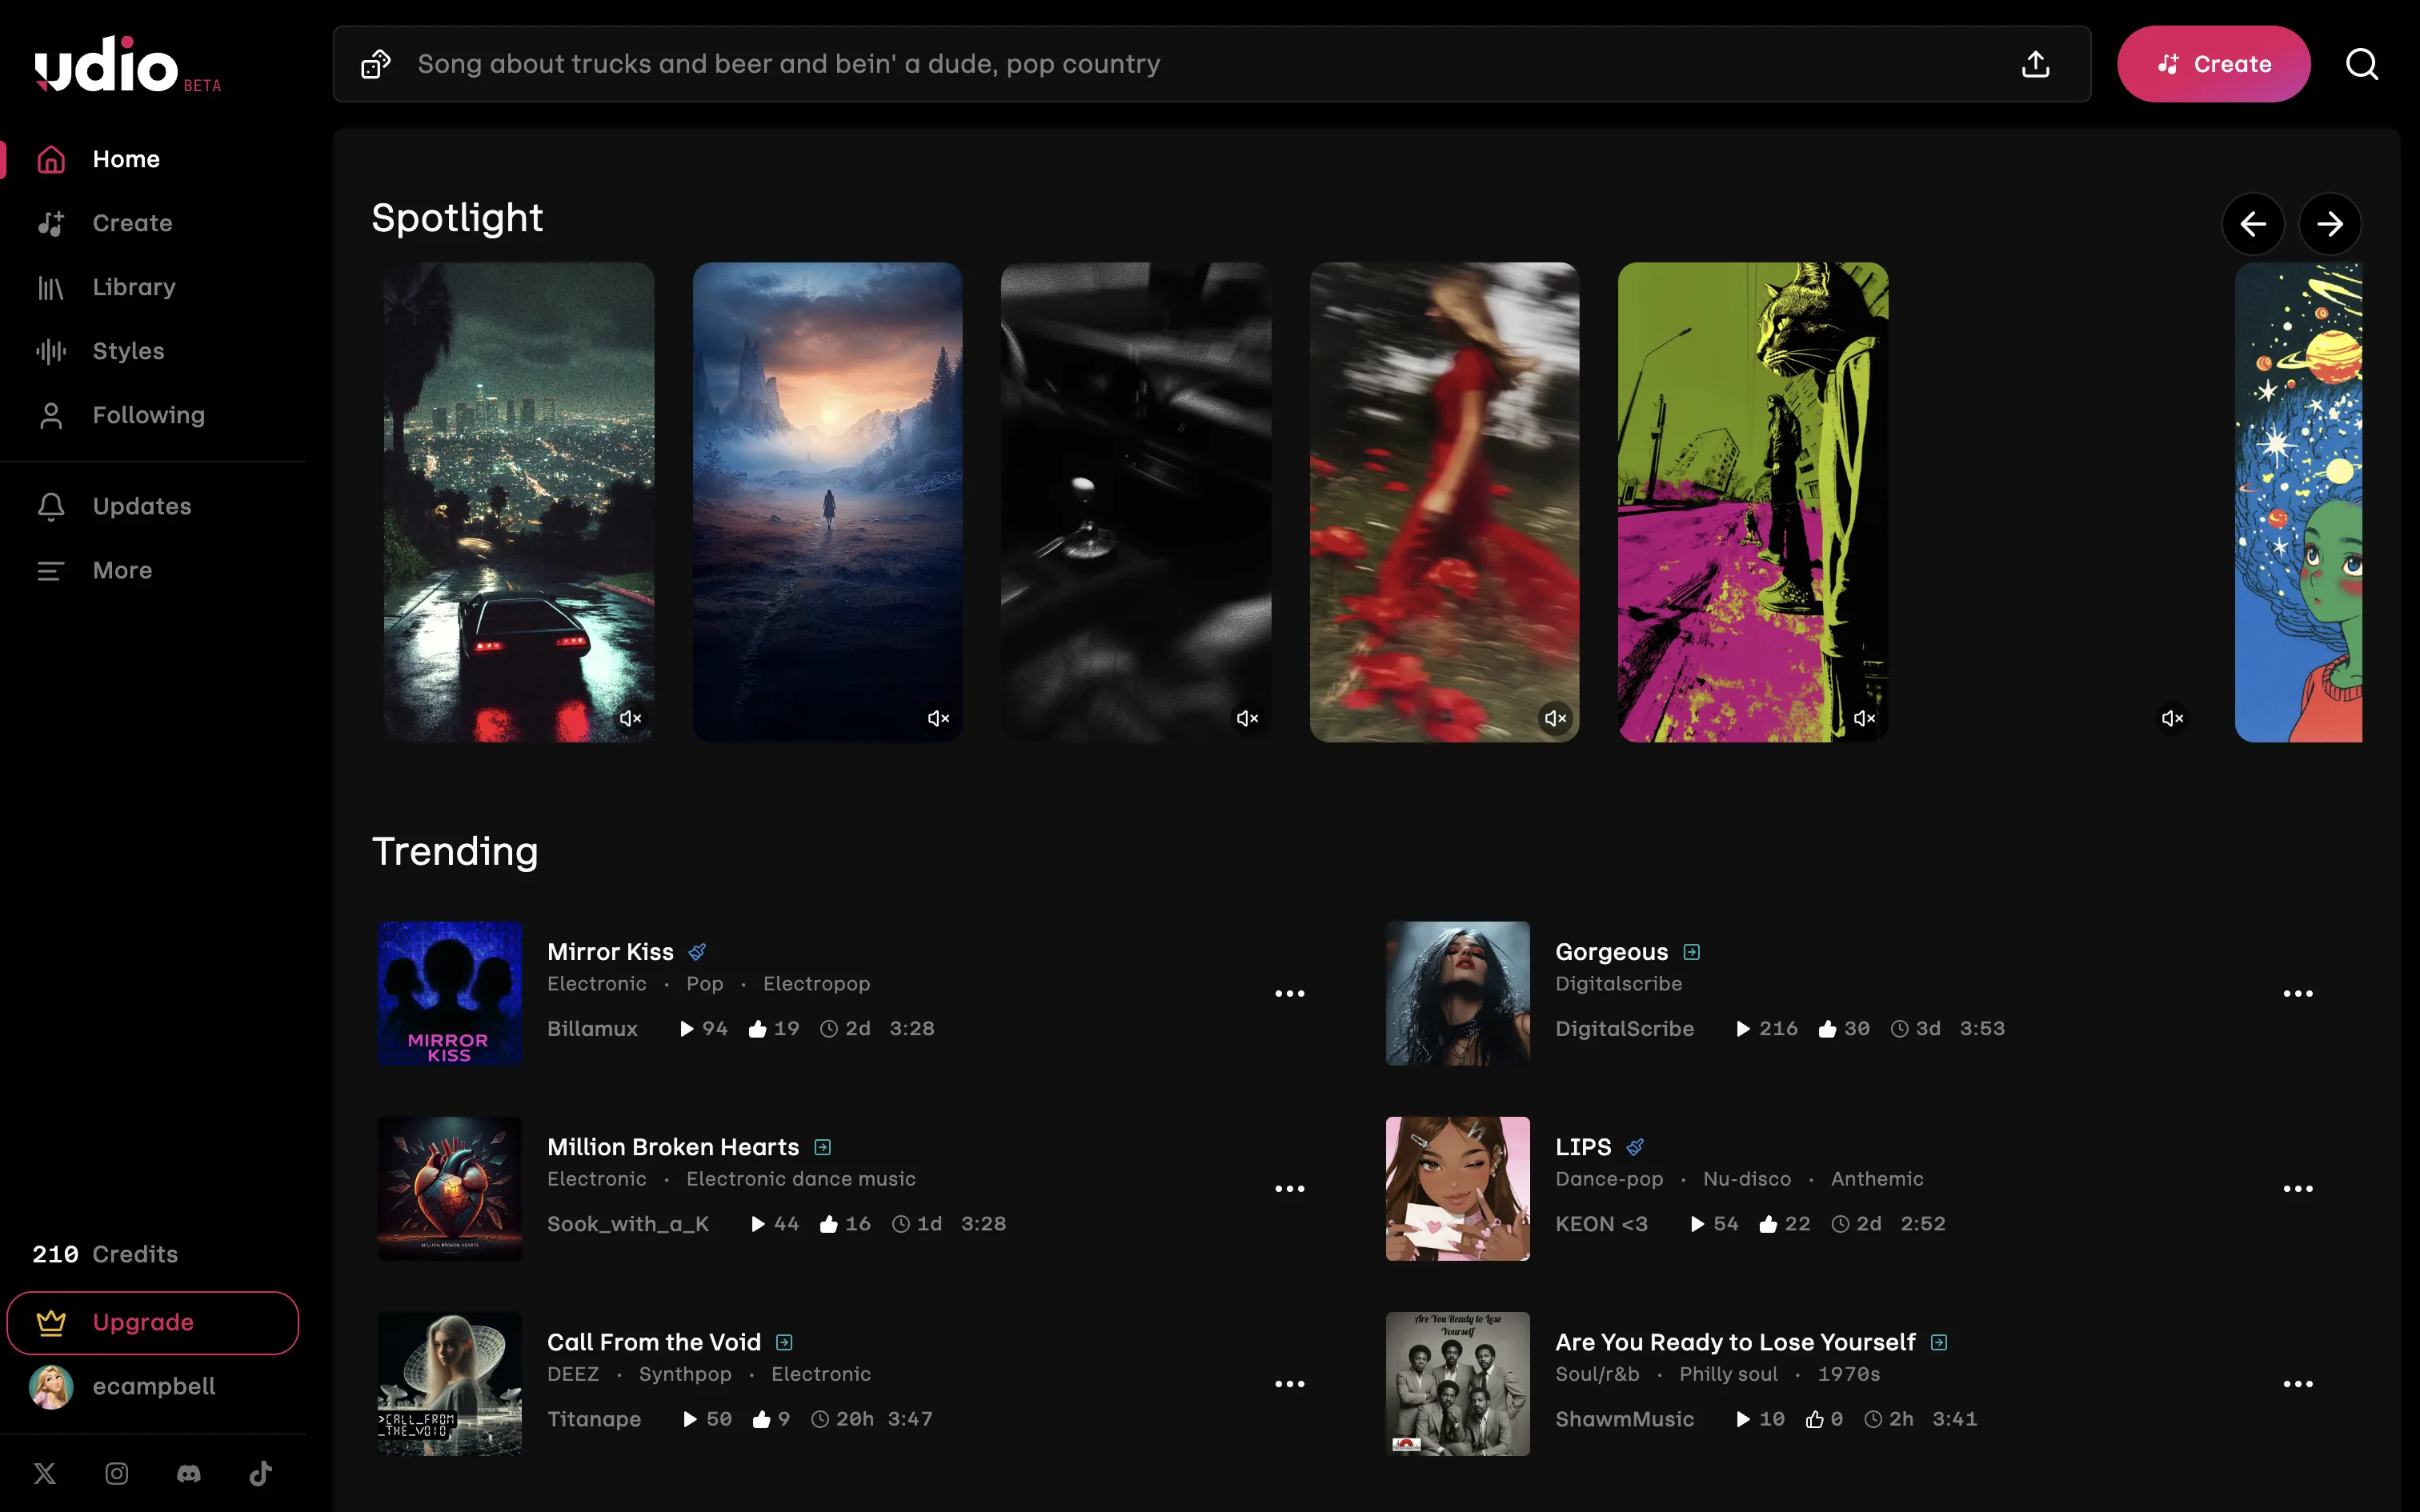Open options menu for Mirror Kiss
This screenshot has width=2420, height=1512.
tap(1289, 993)
